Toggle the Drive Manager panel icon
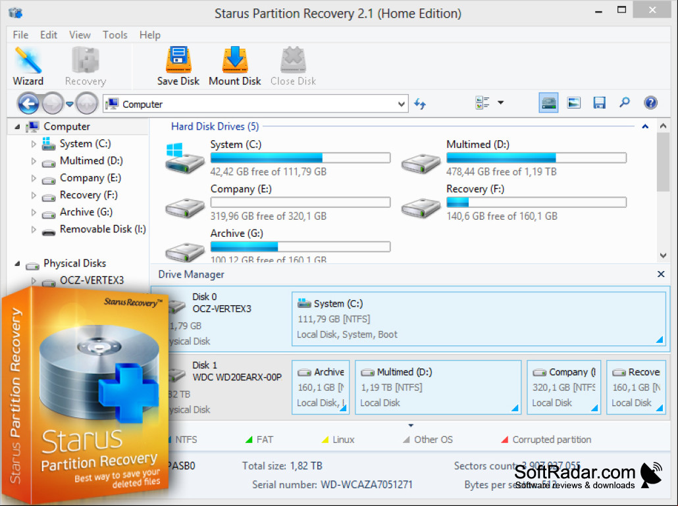Screen dimensions: 678x506 pyautogui.click(x=548, y=103)
